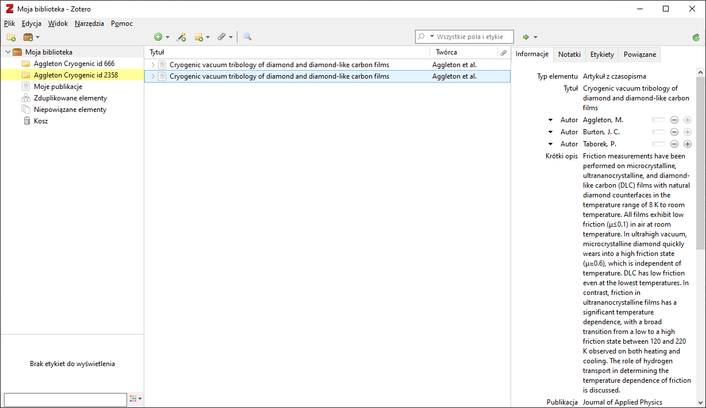Click author name Aggleton, M.
The image size is (706, 408).
pyautogui.click(x=603, y=120)
